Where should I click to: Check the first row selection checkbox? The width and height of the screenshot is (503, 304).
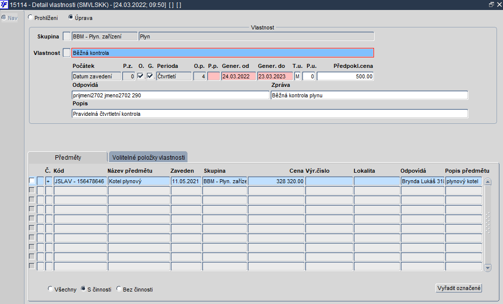32,181
